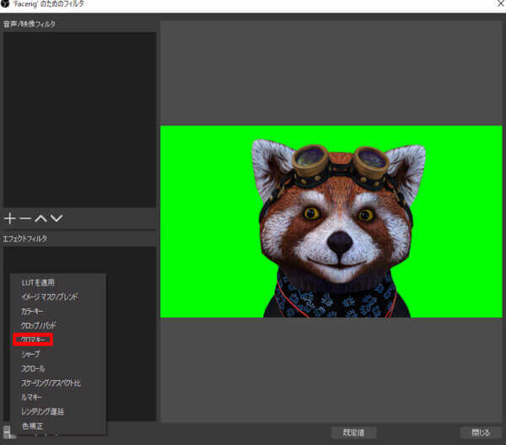Pick 'クロップ/パッド' from the popup menu
Image resolution: width=506 pixels, height=445 pixels.
(x=39, y=325)
